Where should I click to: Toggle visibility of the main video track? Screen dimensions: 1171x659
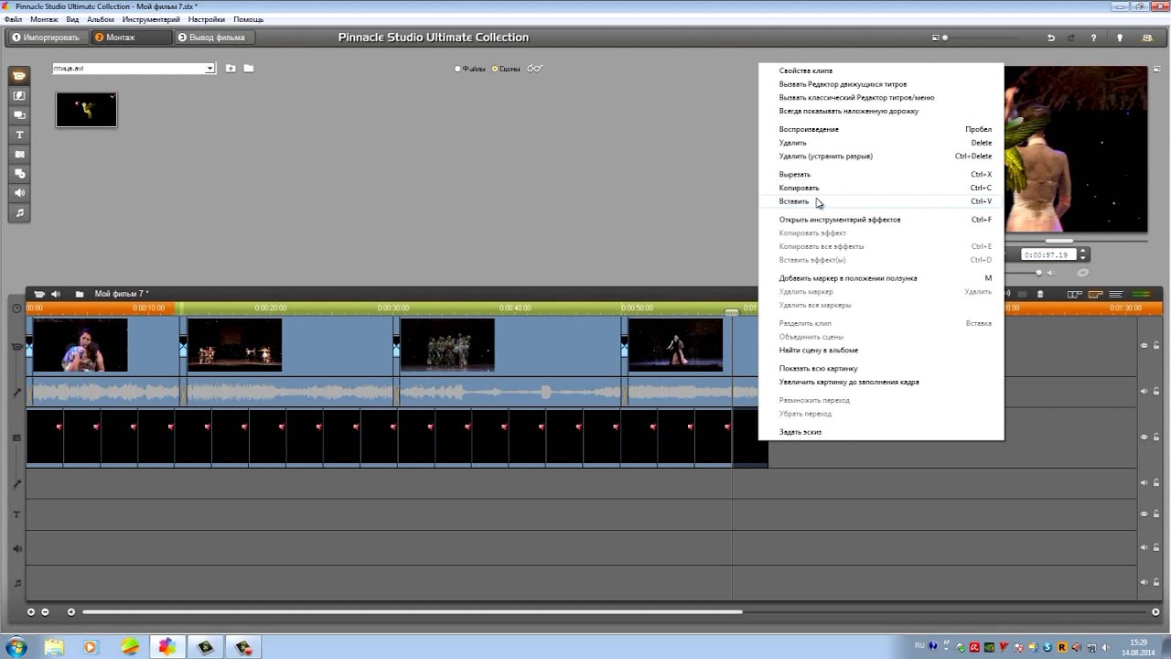pos(1144,346)
